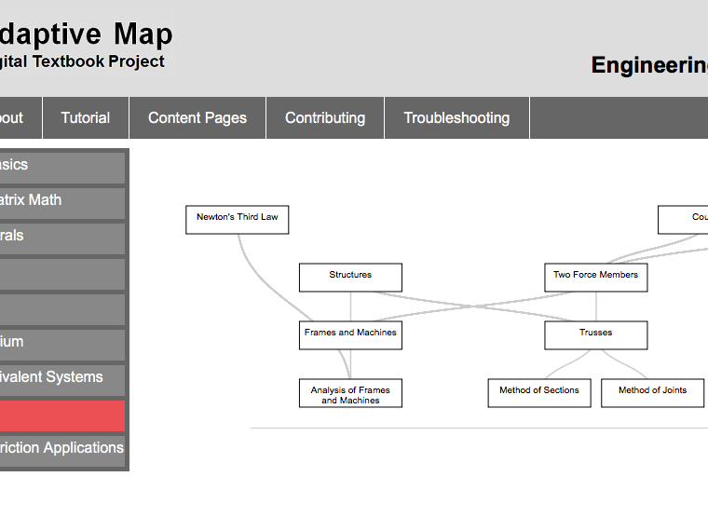Open the Two Force Members node
This screenshot has width=708, height=531.
(596, 278)
